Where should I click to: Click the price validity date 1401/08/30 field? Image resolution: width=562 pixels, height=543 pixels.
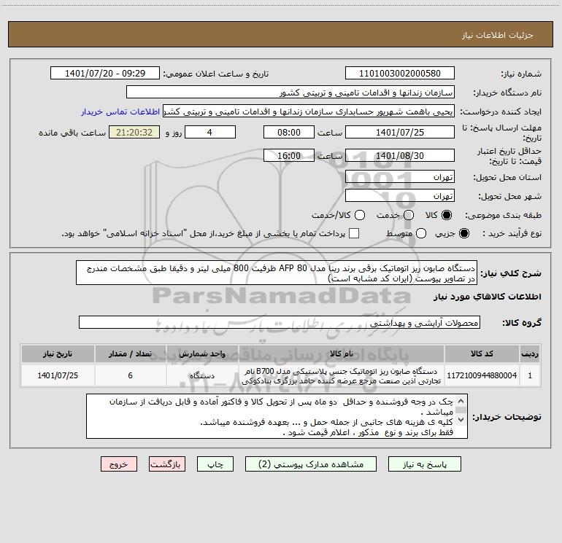coord(400,156)
